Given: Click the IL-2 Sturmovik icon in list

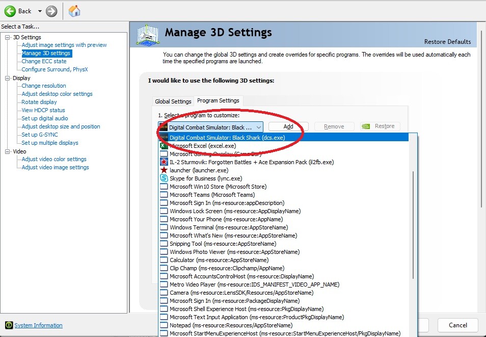Looking at the screenshot, I should pos(164,162).
